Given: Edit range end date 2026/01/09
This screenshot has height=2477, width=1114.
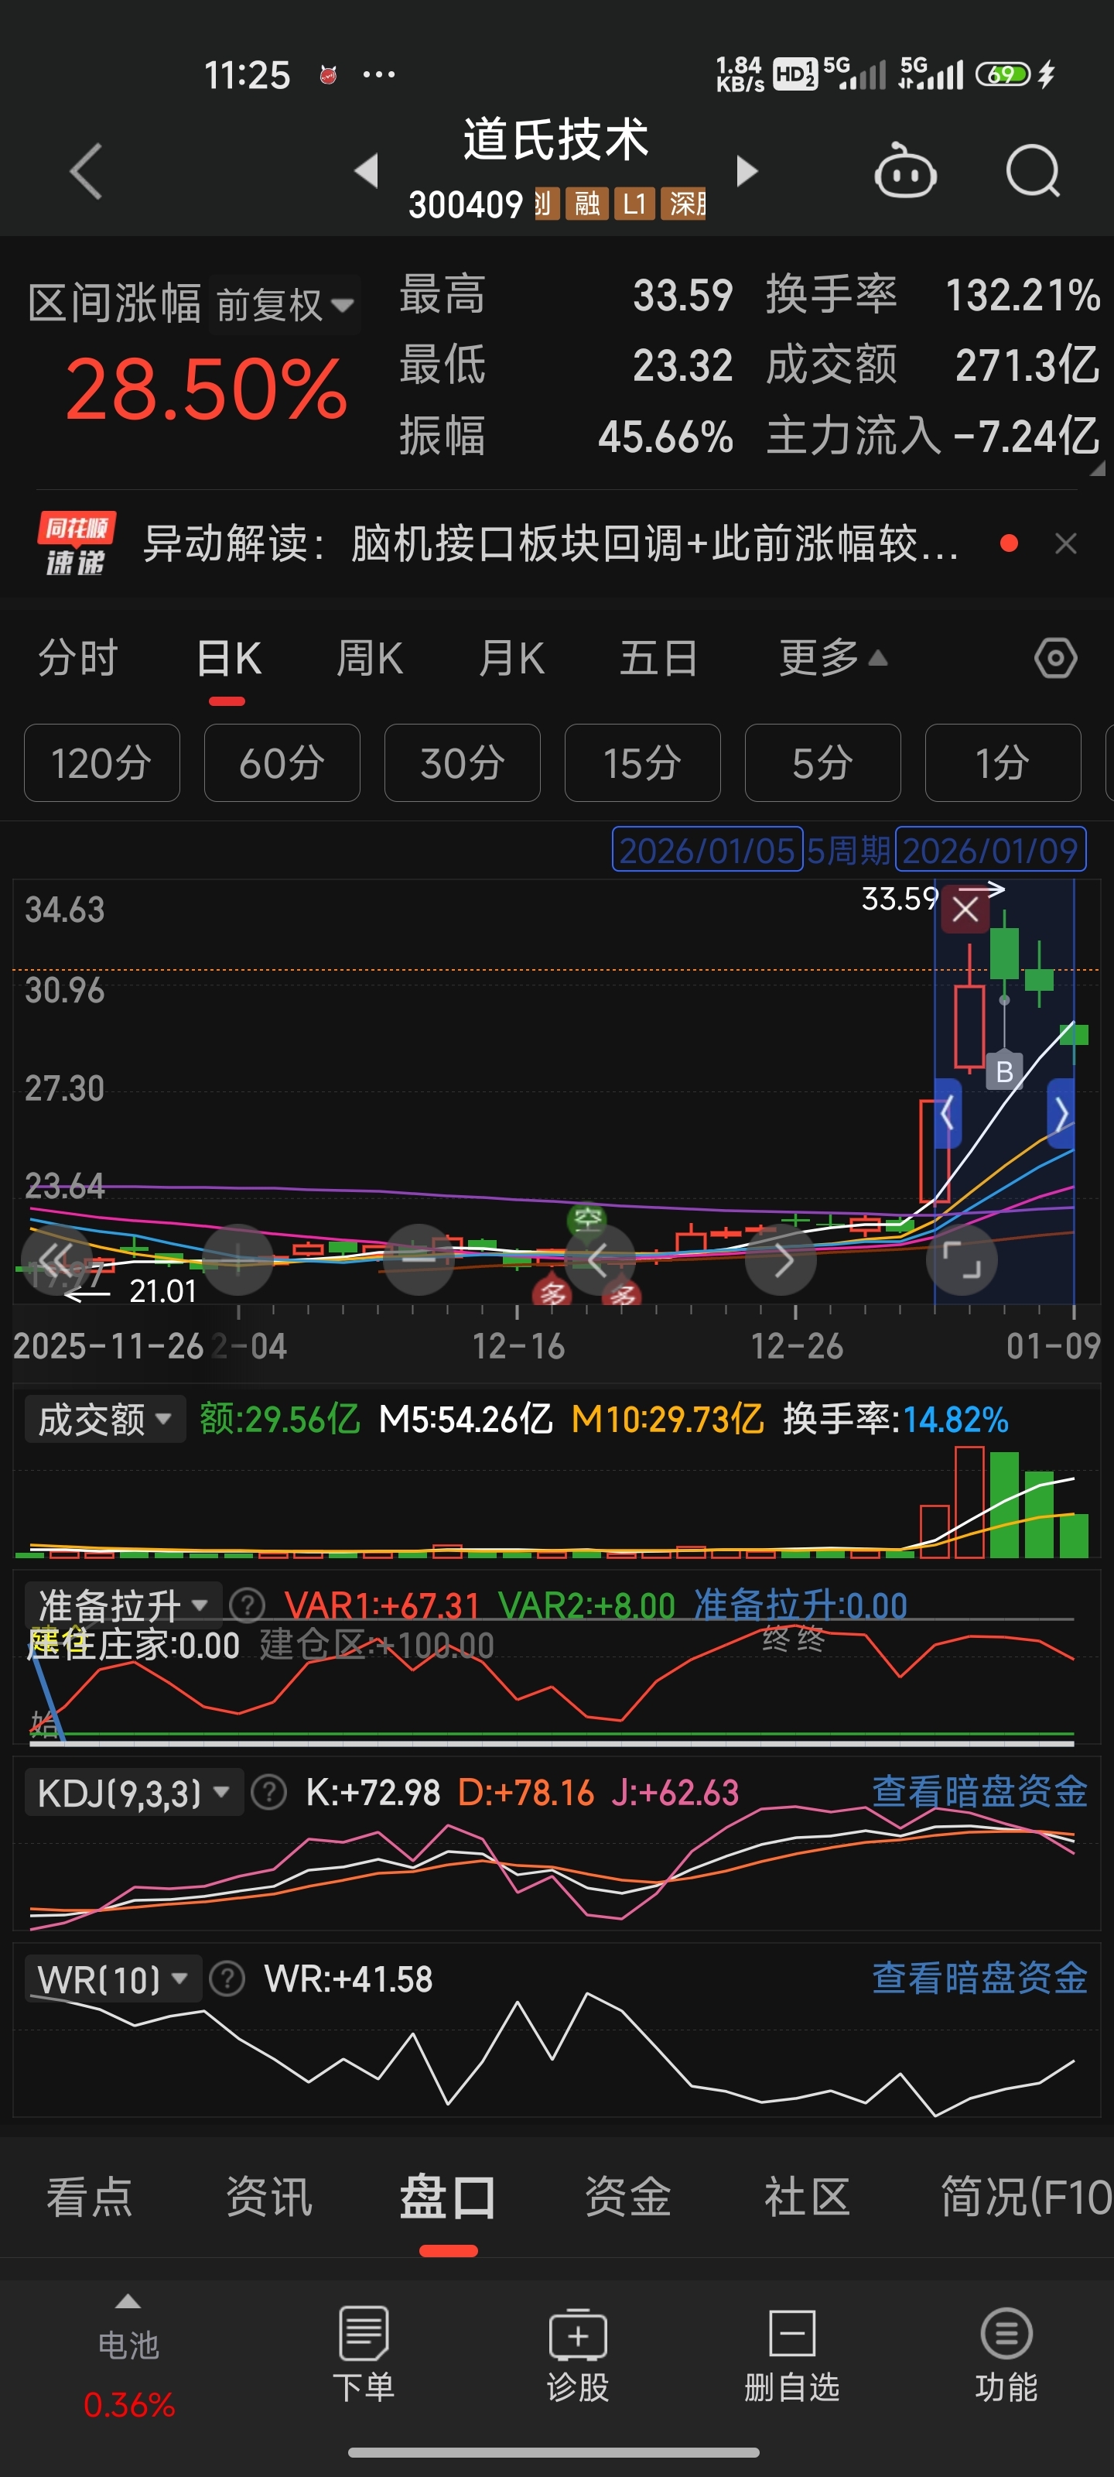Looking at the screenshot, I should 990,850.
